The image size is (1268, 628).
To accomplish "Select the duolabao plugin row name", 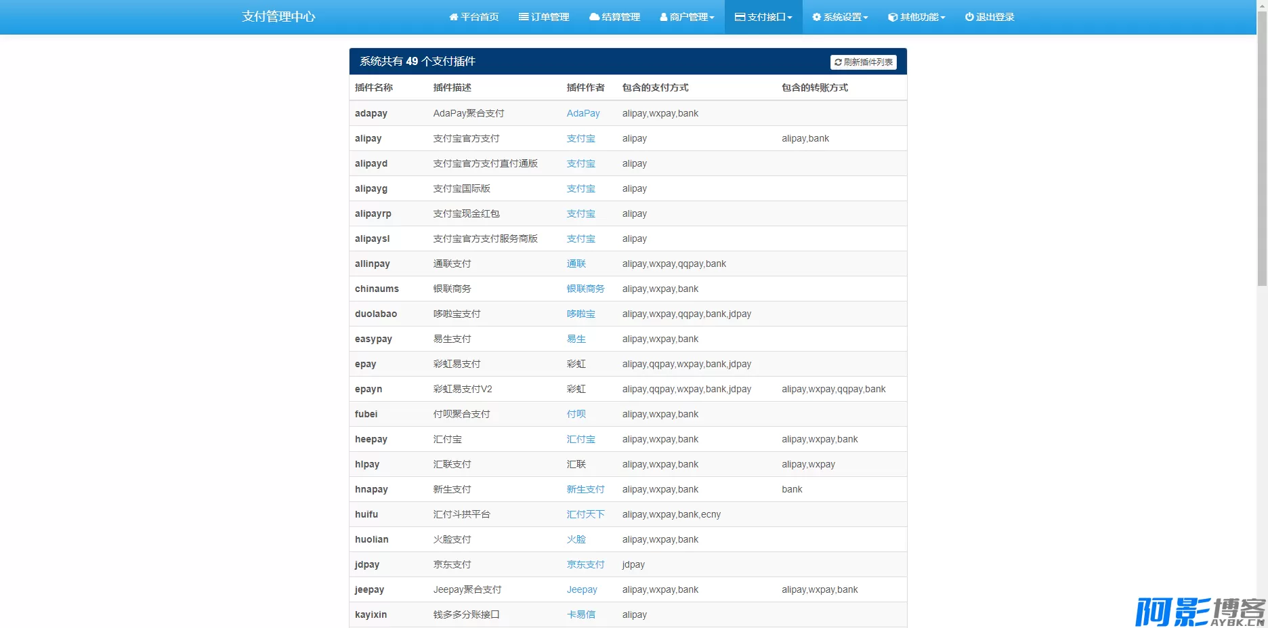I will 376,314.
